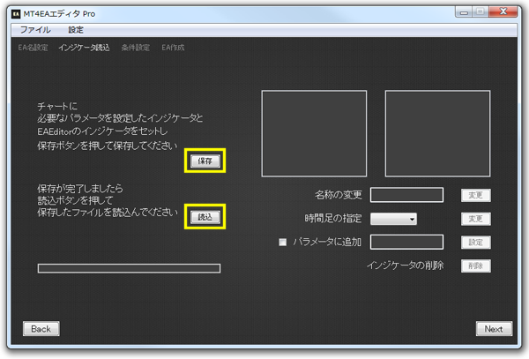Click the loading progress bar
529x359 pixels.
click(130, 268)
